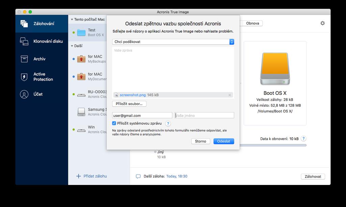Viewport: 346px width, 207px height.
Task: Open help for system report checkbox
Action: 168,124
